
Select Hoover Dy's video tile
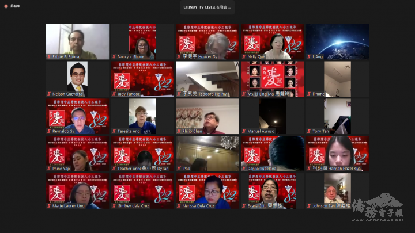point(207,40)
